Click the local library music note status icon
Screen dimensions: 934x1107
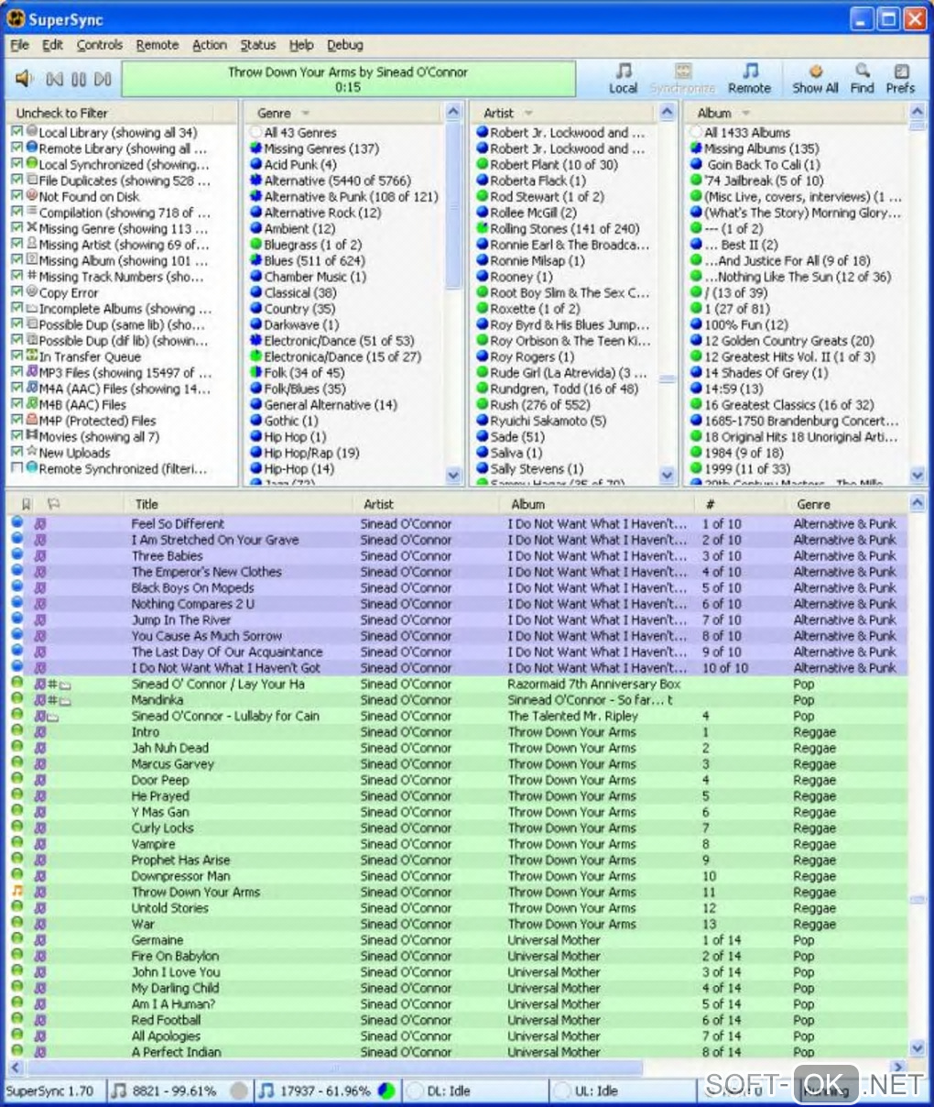(x=119, y=1091)
